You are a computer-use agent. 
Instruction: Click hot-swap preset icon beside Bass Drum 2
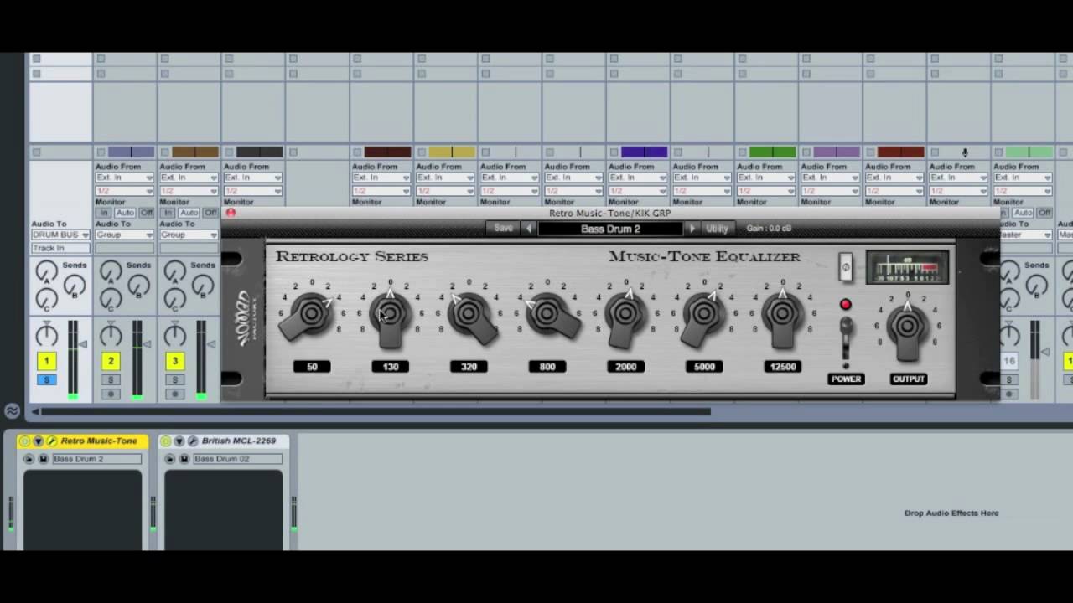pos(29,459)
